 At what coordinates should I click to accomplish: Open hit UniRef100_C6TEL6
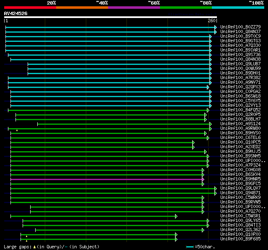240,137
